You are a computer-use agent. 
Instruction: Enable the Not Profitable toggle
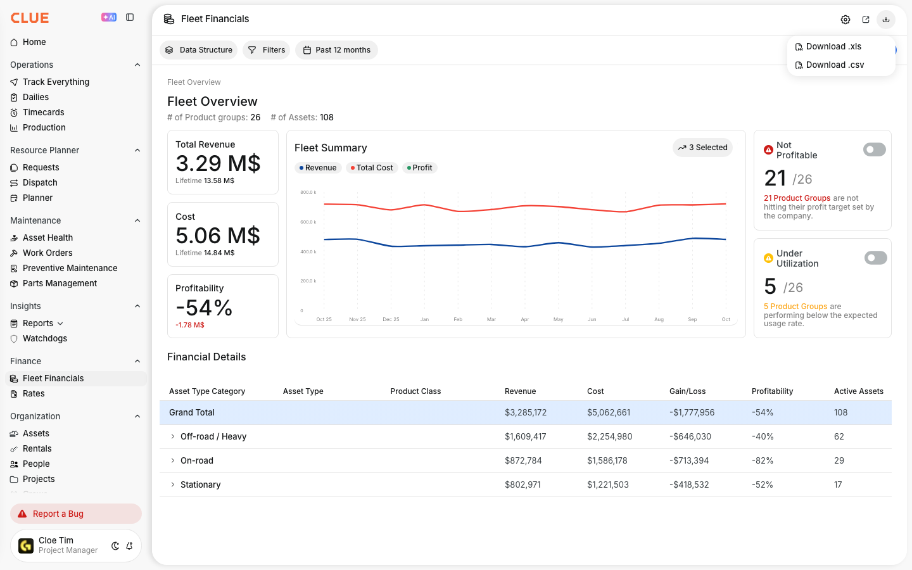point(875,149)
